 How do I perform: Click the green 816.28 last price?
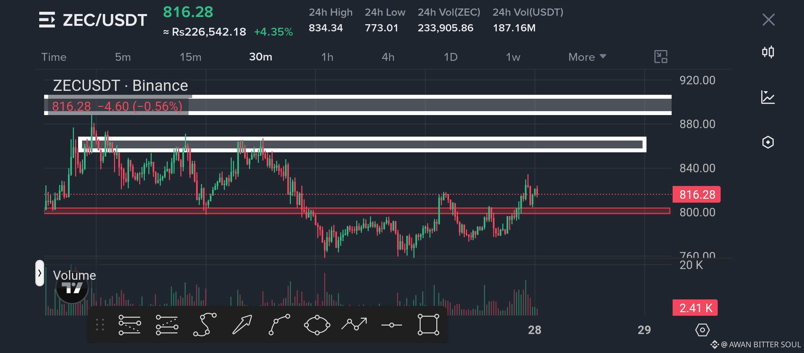188,12
